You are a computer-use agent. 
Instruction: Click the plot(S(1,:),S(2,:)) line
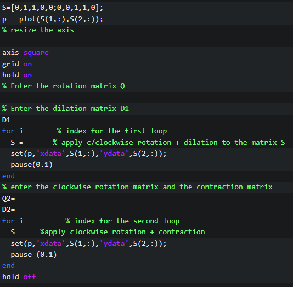[x=53, y=19]
